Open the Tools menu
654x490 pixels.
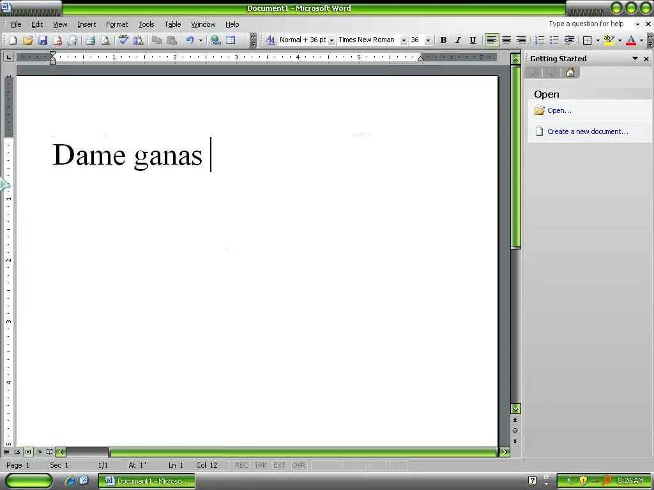pos(146,24)
